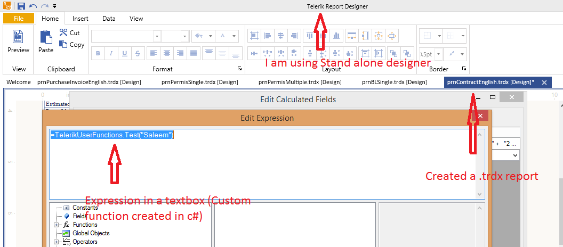Close the prnContractEnglish.trdx tab

coord(544,83)
